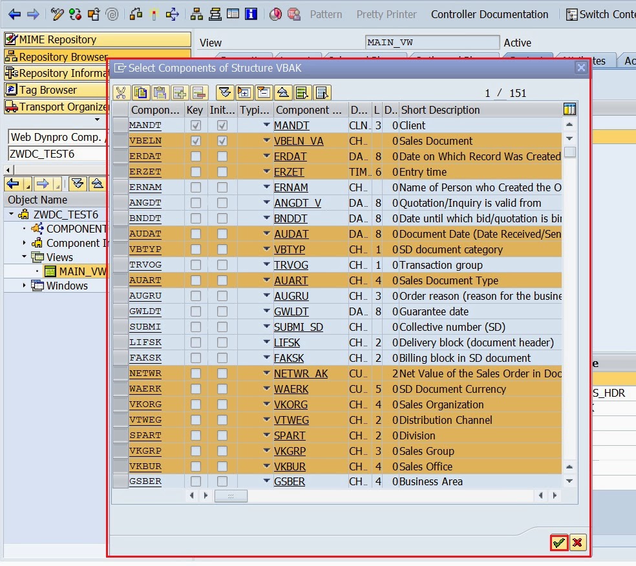Open the Tag Browser tab
636x566 pixels.
tap(48, 90)
